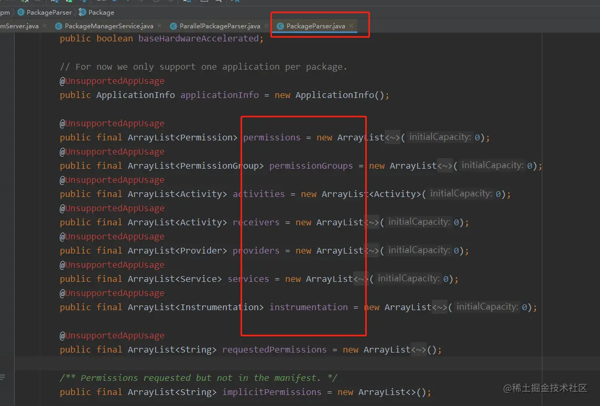600x406 pixels.
Task: Click the requestedPermissions variable name
Action: pyautogui.click(x=275, y=350)
